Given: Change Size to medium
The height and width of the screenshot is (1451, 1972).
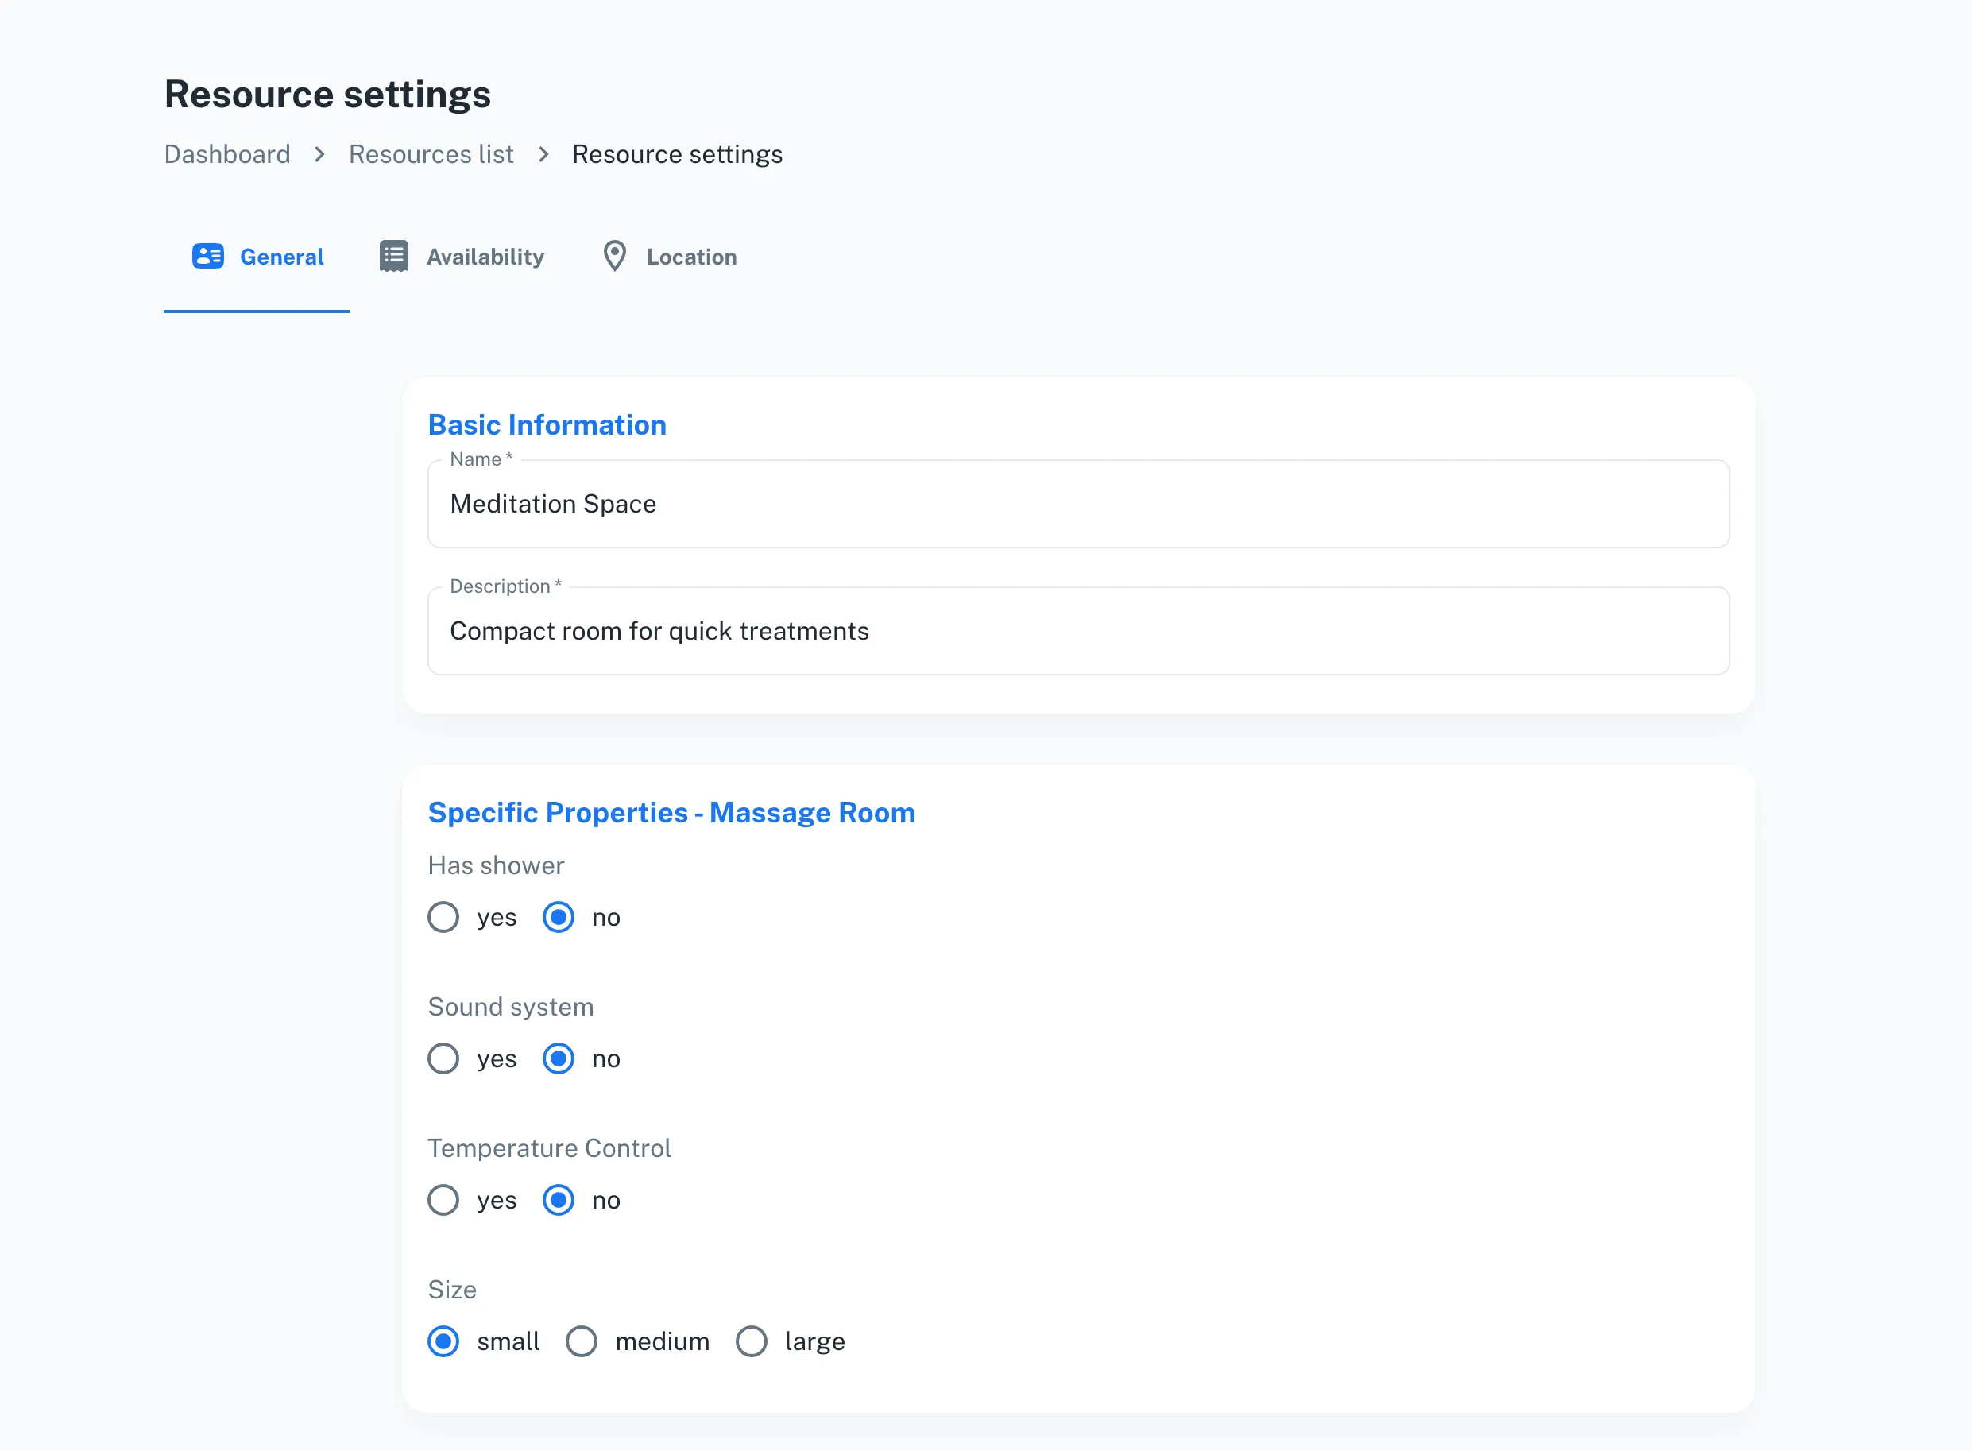Looking at the screenshot, I should [582, 1341].
